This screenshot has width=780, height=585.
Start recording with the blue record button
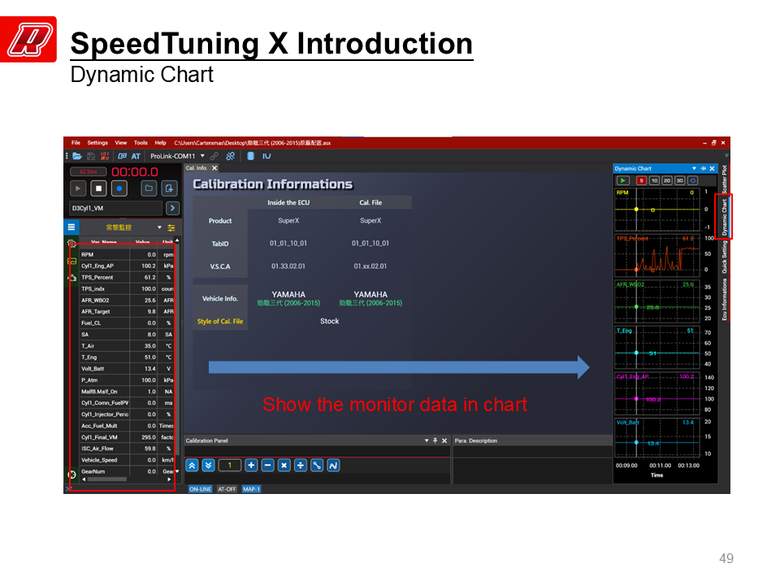pos(119,188)
